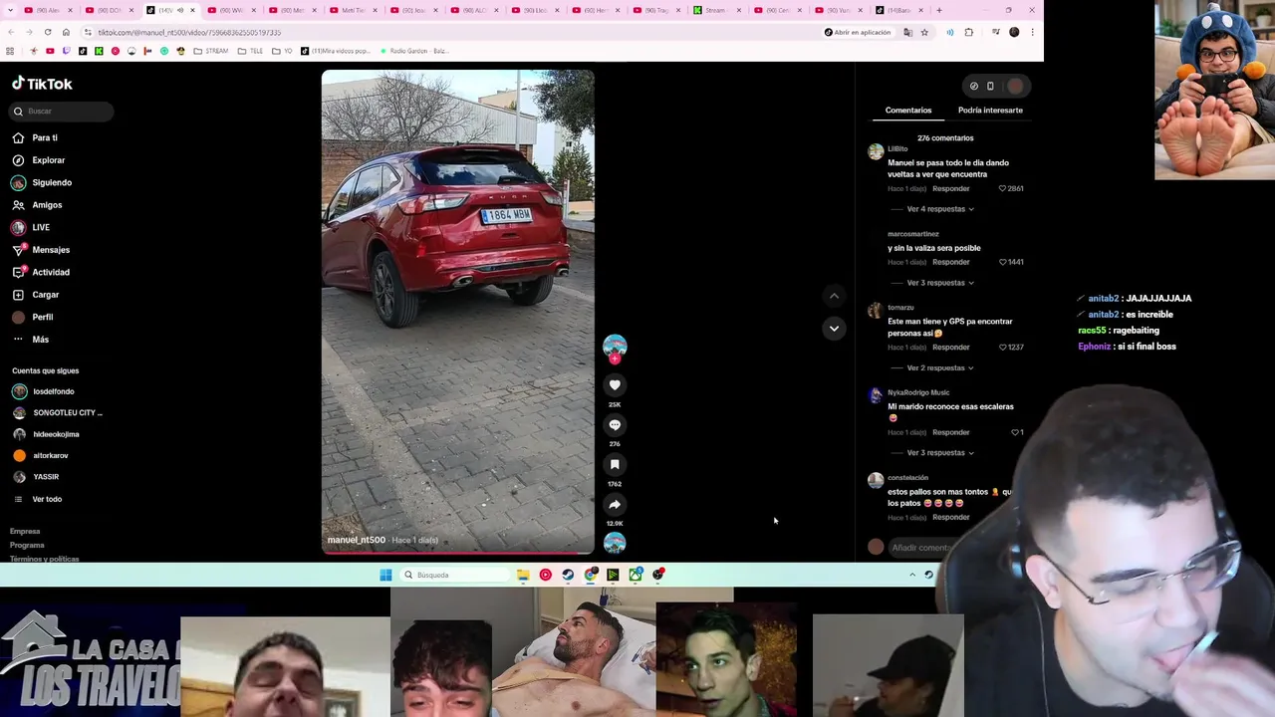Open the TELE bookmarks folder
Screen dimensions: 1275x717
250,51
